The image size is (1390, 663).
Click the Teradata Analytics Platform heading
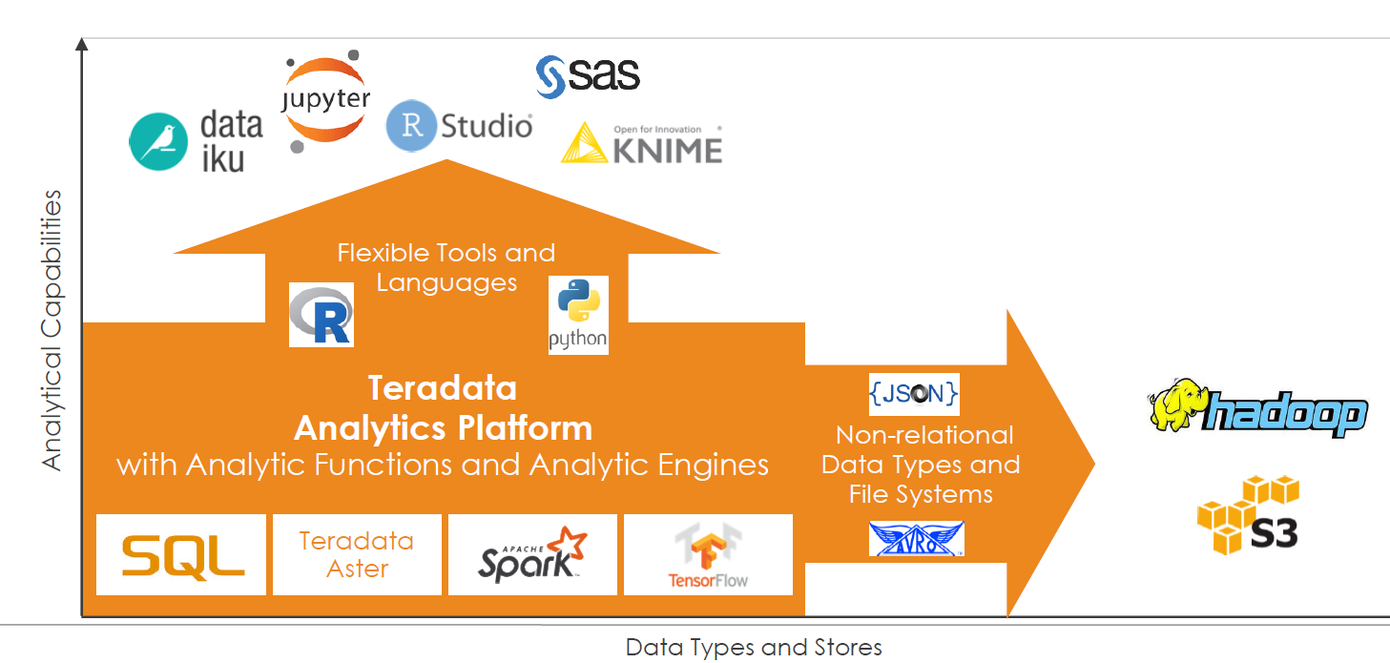[x=443, y=408]
